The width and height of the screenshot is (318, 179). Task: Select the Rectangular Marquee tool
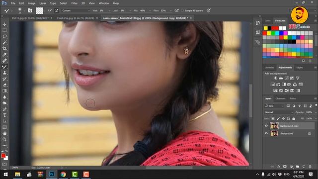(4, 30)
